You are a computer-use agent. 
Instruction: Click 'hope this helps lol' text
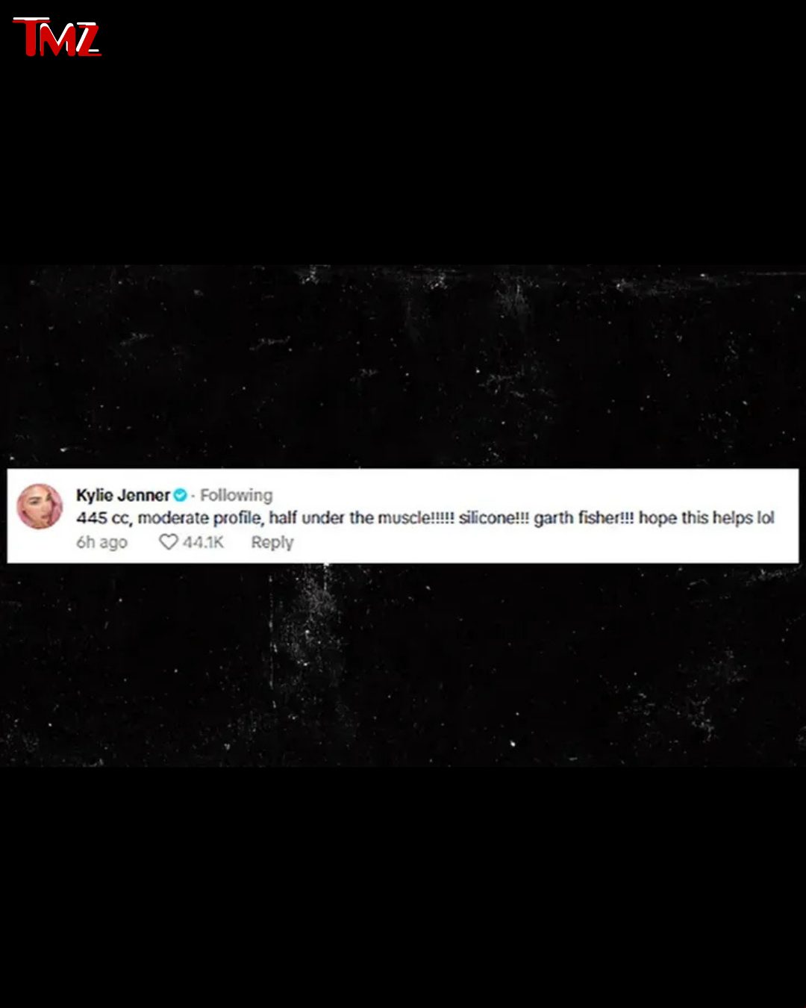tap(706, 518)
